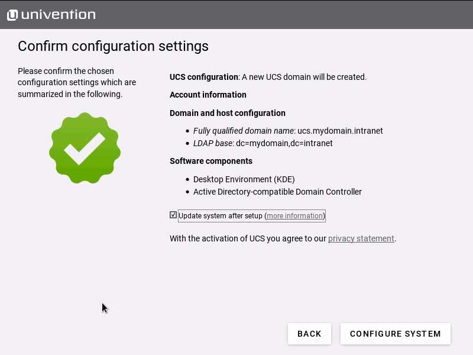
Task: Open the privacy statement link
Action: (361, 238)
